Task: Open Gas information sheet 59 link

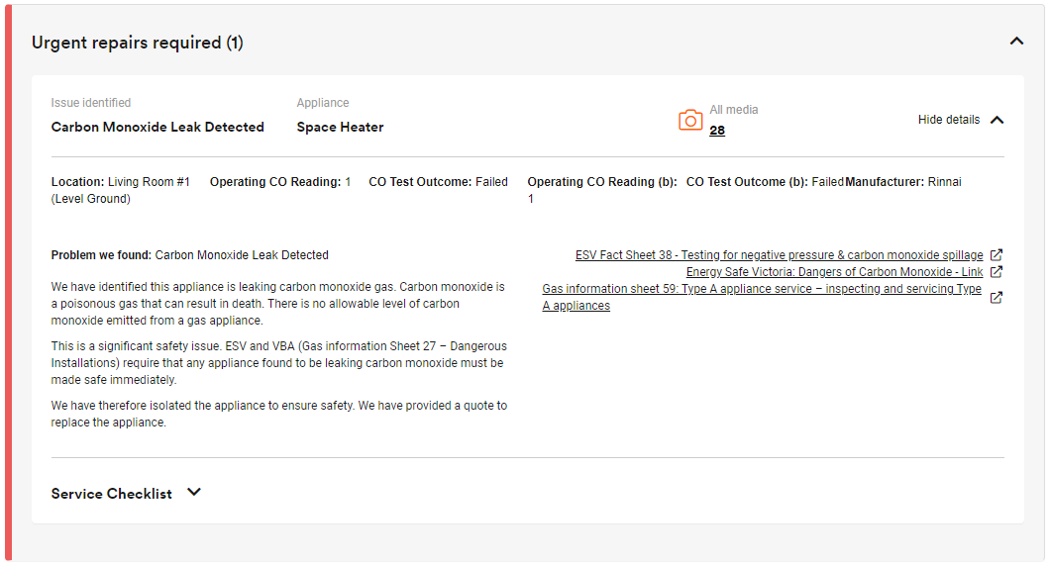Action: (762, 297)
